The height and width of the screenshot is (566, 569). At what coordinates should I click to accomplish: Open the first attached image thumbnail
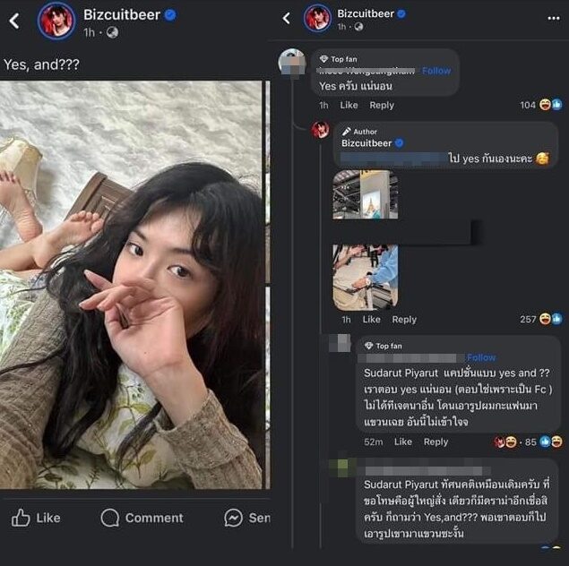tap(365, 194)
